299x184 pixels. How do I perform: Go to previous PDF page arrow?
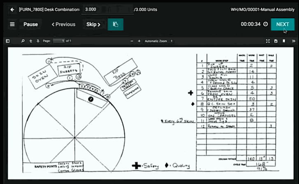click(x=31, y=41)
